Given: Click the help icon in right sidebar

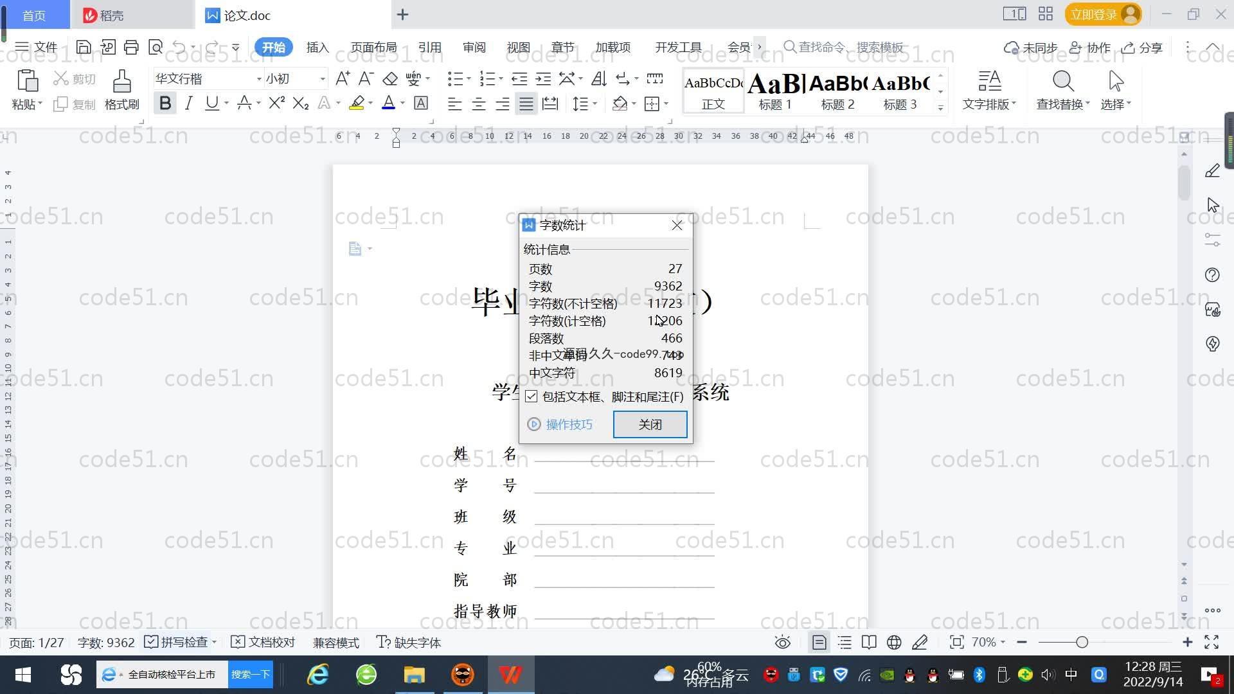Looking at the screenshot, I should [x=1212, y=275].
